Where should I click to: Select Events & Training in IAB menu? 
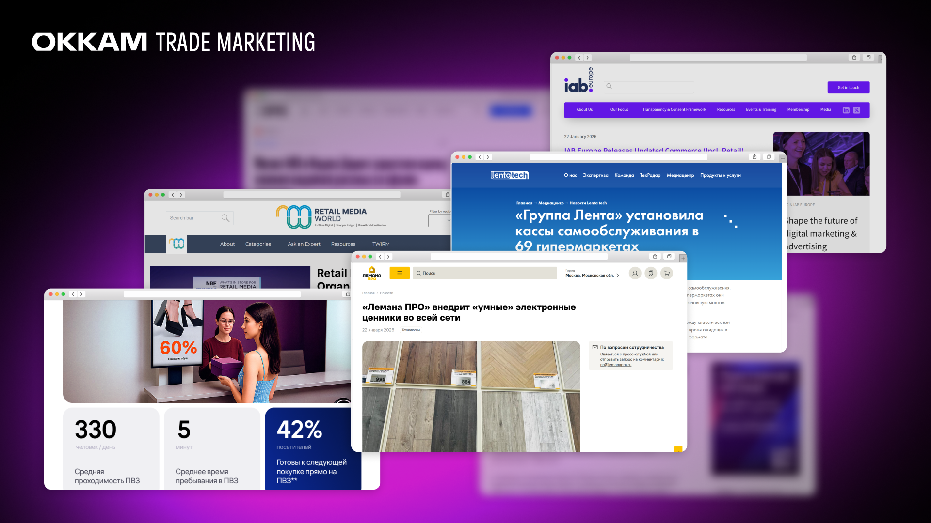click(x=761, y=110)
